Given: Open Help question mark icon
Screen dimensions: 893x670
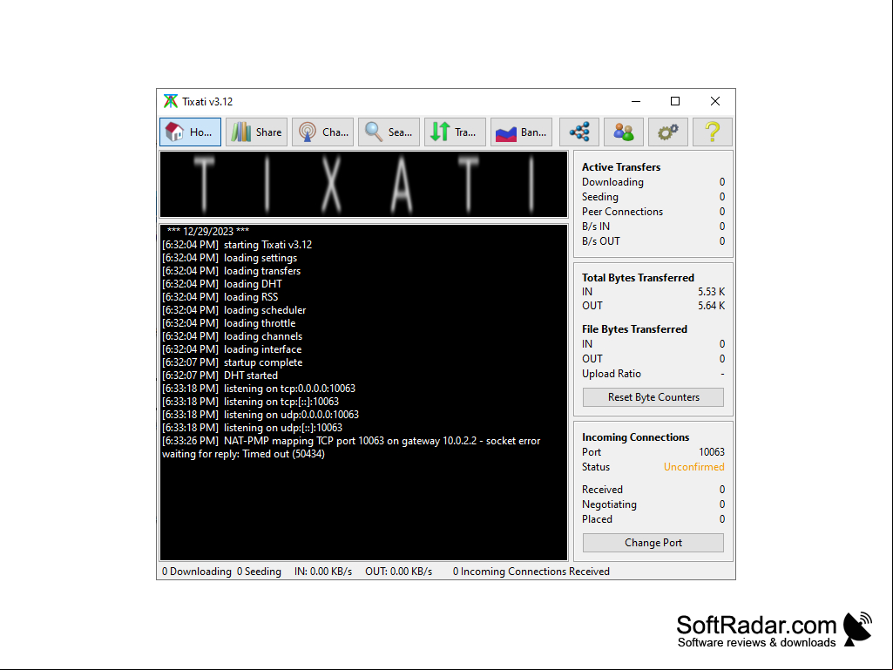Looking at the screenshot, I should (713, 132).
